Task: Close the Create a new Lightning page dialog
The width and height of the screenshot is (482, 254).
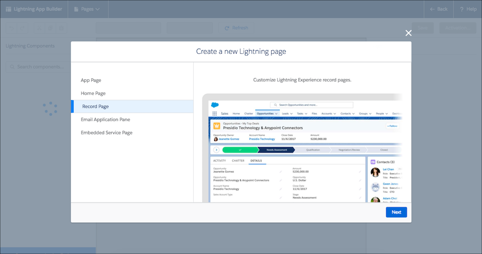Action: tap(408, 33)
